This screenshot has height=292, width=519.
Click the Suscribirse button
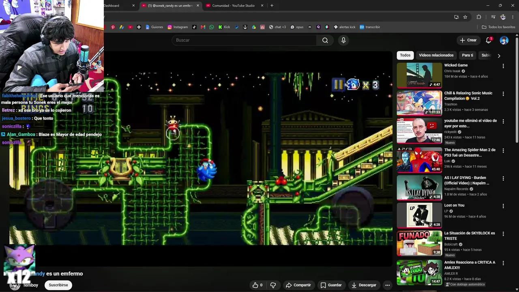tap(58, 285)
